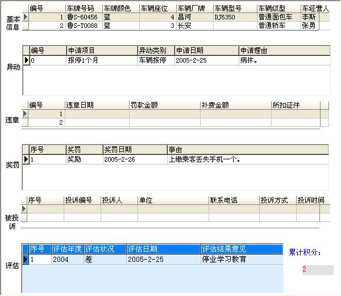Click 车牌颜色 column header

[x=121, y=9]
